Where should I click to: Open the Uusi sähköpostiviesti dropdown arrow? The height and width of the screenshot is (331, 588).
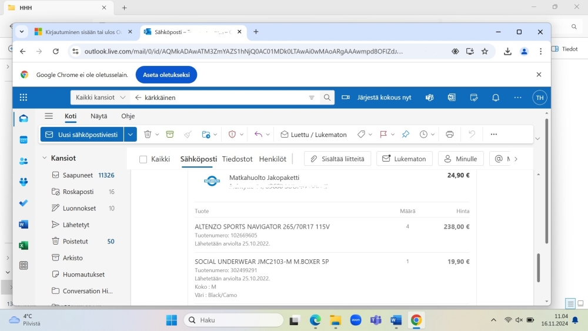click(x=130, y=134)
